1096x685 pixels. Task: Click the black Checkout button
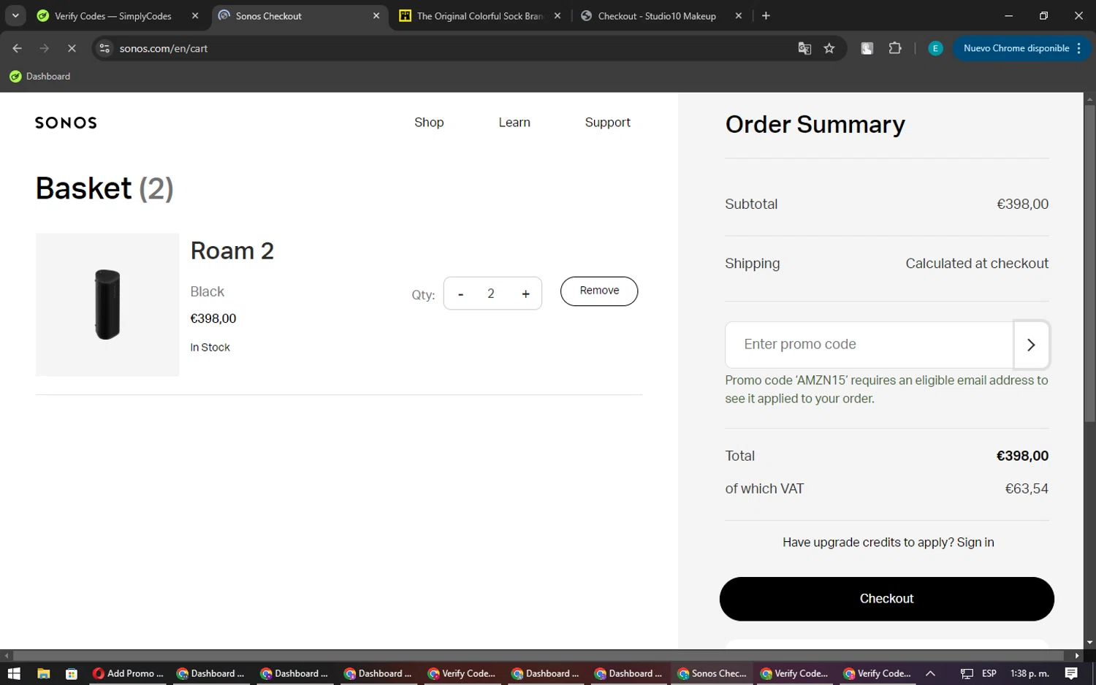point(886,599)
